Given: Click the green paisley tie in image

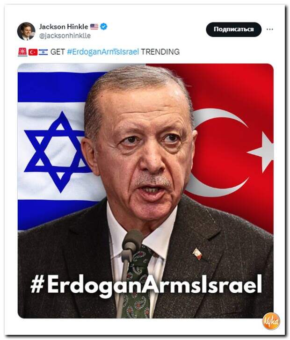Looking at the screenshot, I should 138,282.
